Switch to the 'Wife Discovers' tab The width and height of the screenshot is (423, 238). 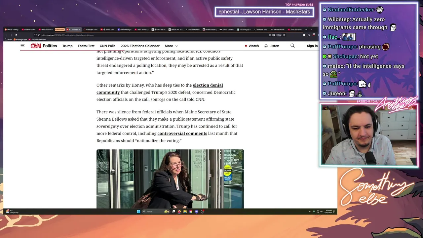coord(45,29)
